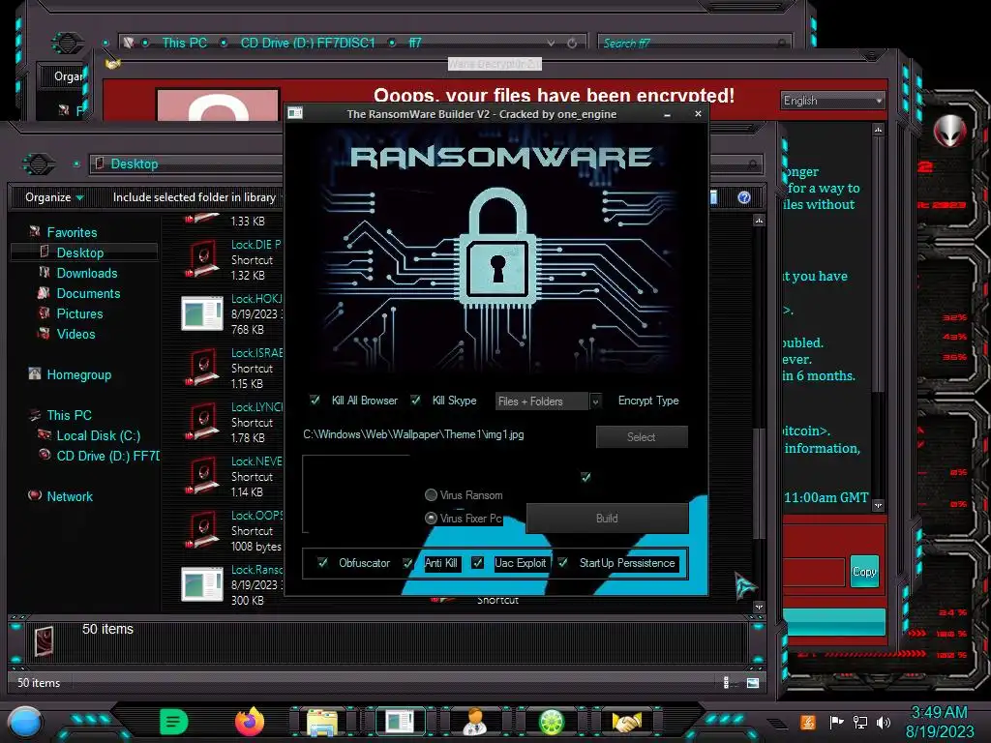The height and width of the screenshot is (743, 991).
Task: Open Action Center flag tray icon
Action: (836, 722)
